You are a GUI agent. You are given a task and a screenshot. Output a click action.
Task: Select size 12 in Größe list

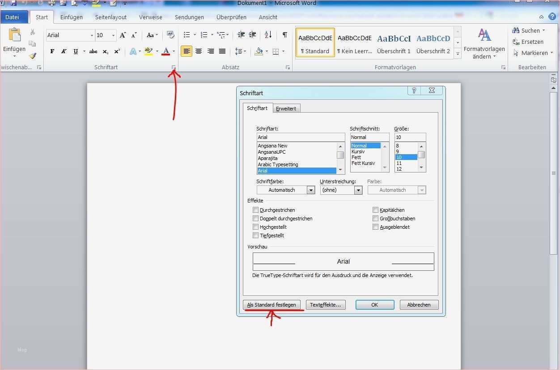(x=399, y=169)
